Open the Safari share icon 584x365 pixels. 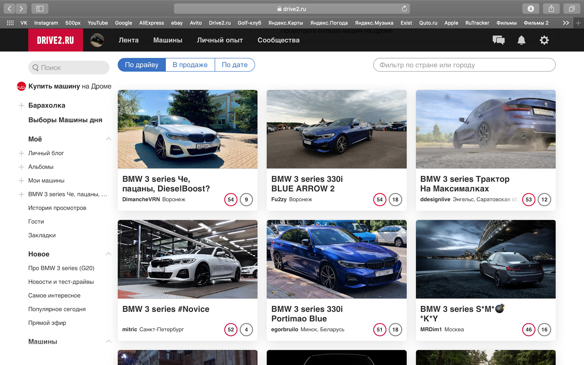point(551,9)
